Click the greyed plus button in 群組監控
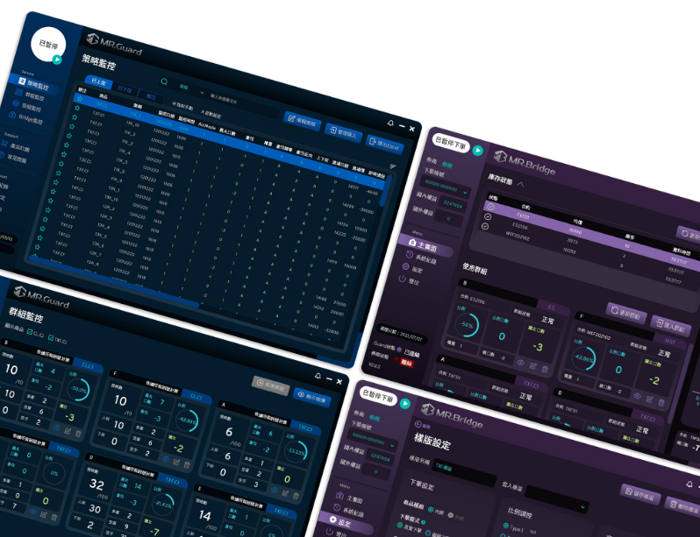Viewport: 700px width, 537px height. tap(270, 385)
